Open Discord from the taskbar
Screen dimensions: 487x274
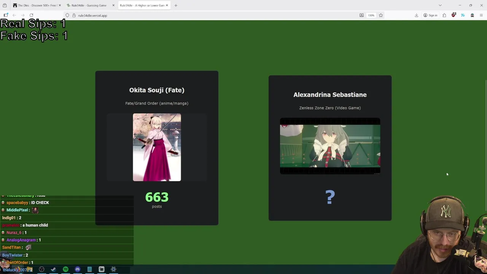pyautogui.click(x=78, y=269)
